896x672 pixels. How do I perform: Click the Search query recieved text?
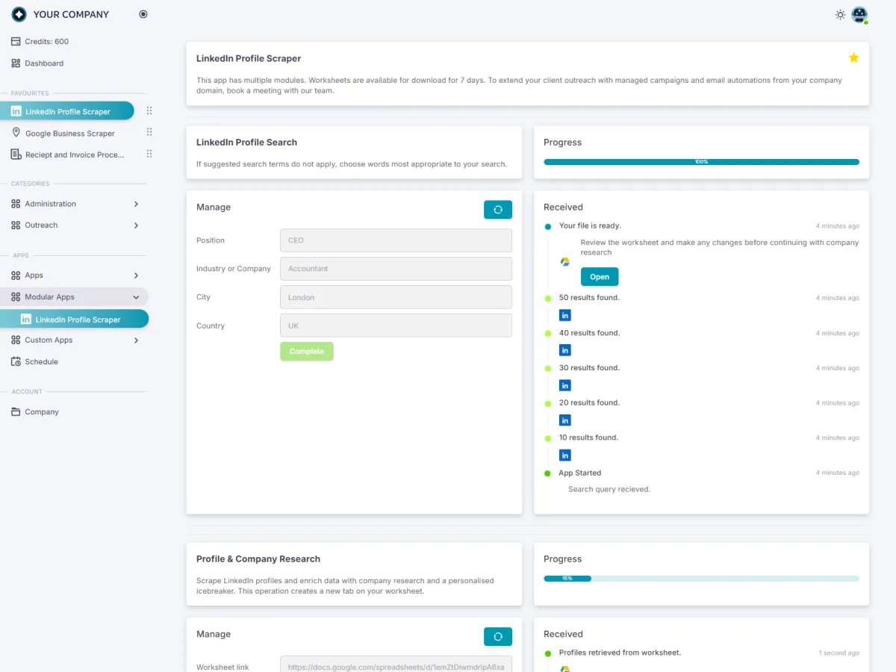point(609,490)
